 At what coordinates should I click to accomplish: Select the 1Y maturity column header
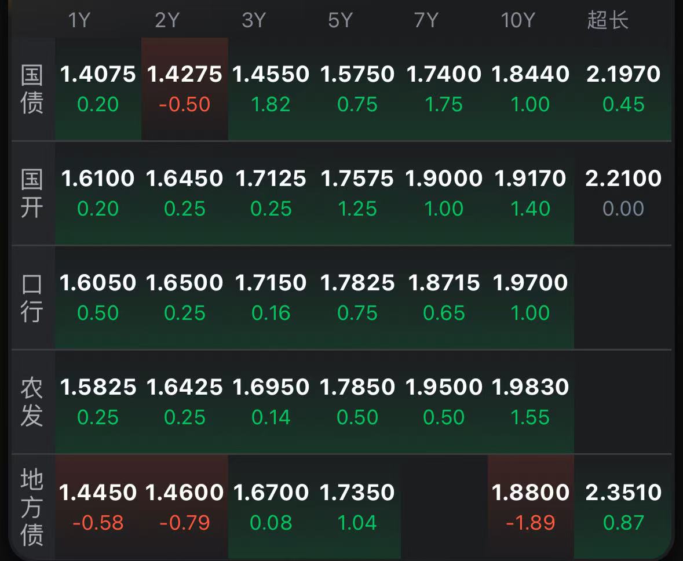click(79, 21)
